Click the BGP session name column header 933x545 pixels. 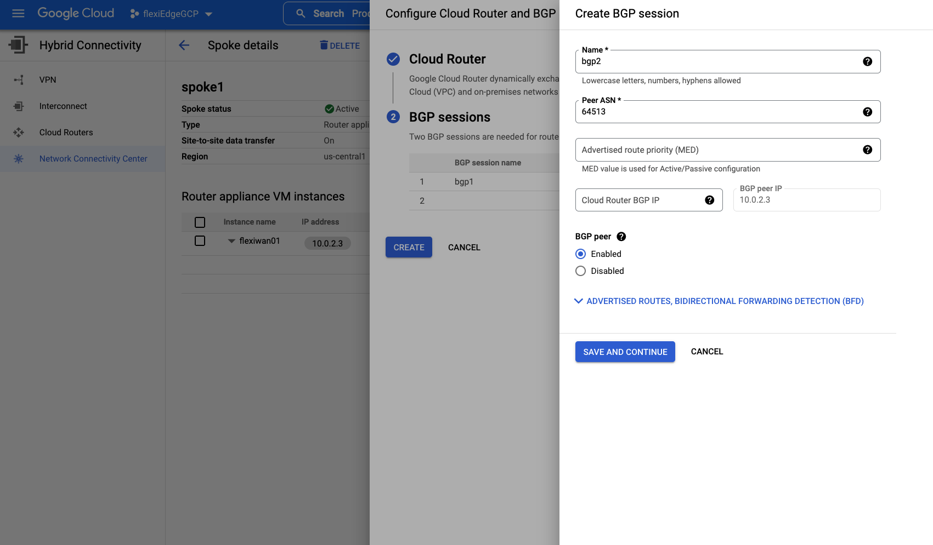pyautogui.click(x=488, y=163)
